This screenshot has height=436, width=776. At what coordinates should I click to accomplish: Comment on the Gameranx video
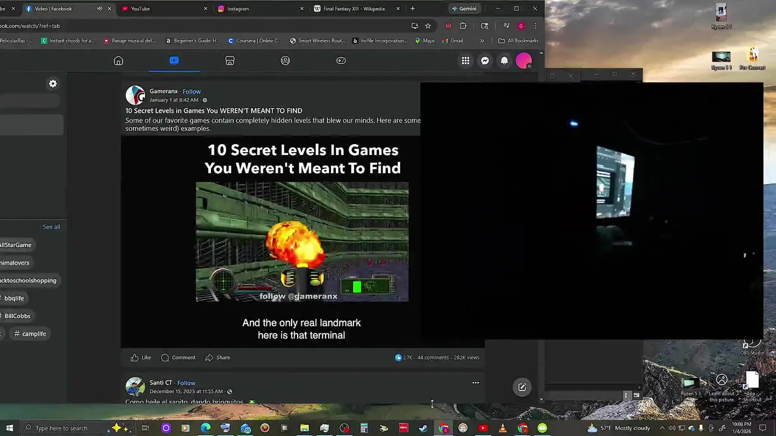point(178,357)
